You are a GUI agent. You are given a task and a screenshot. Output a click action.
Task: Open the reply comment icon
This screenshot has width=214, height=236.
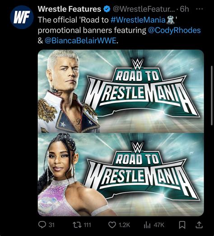coord(42,225)
